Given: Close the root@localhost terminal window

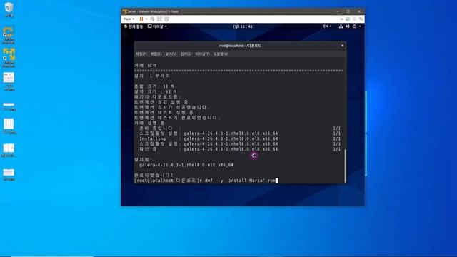Looking at the screenshot, I should pyautogui.click(x=342, y=46).
